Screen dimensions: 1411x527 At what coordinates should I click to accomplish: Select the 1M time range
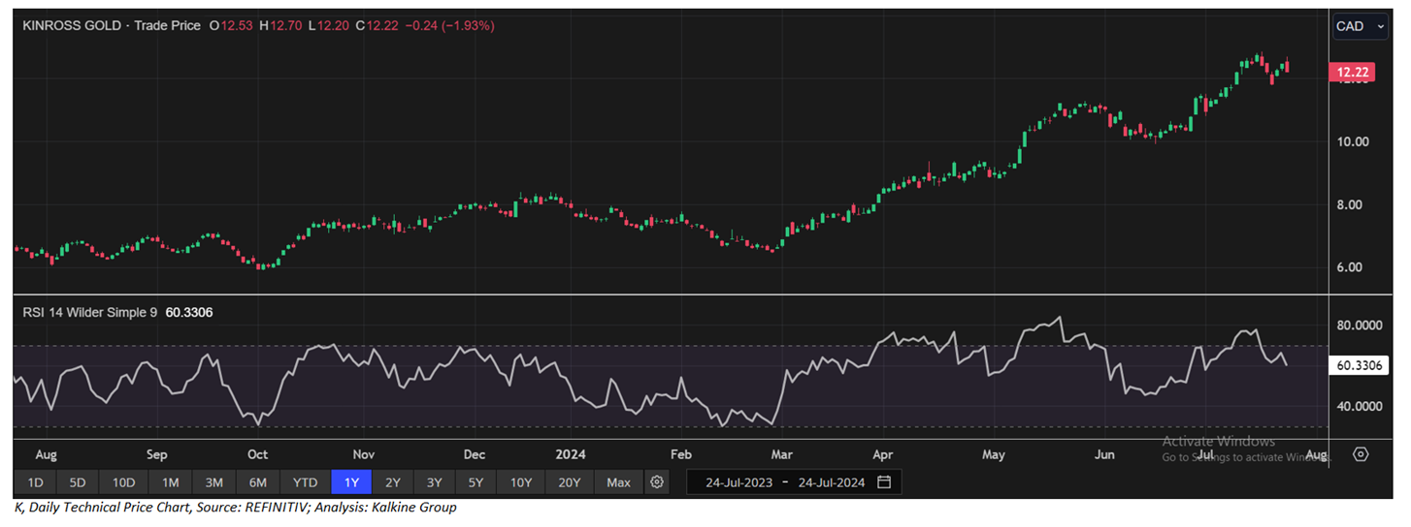click(170, 482)
